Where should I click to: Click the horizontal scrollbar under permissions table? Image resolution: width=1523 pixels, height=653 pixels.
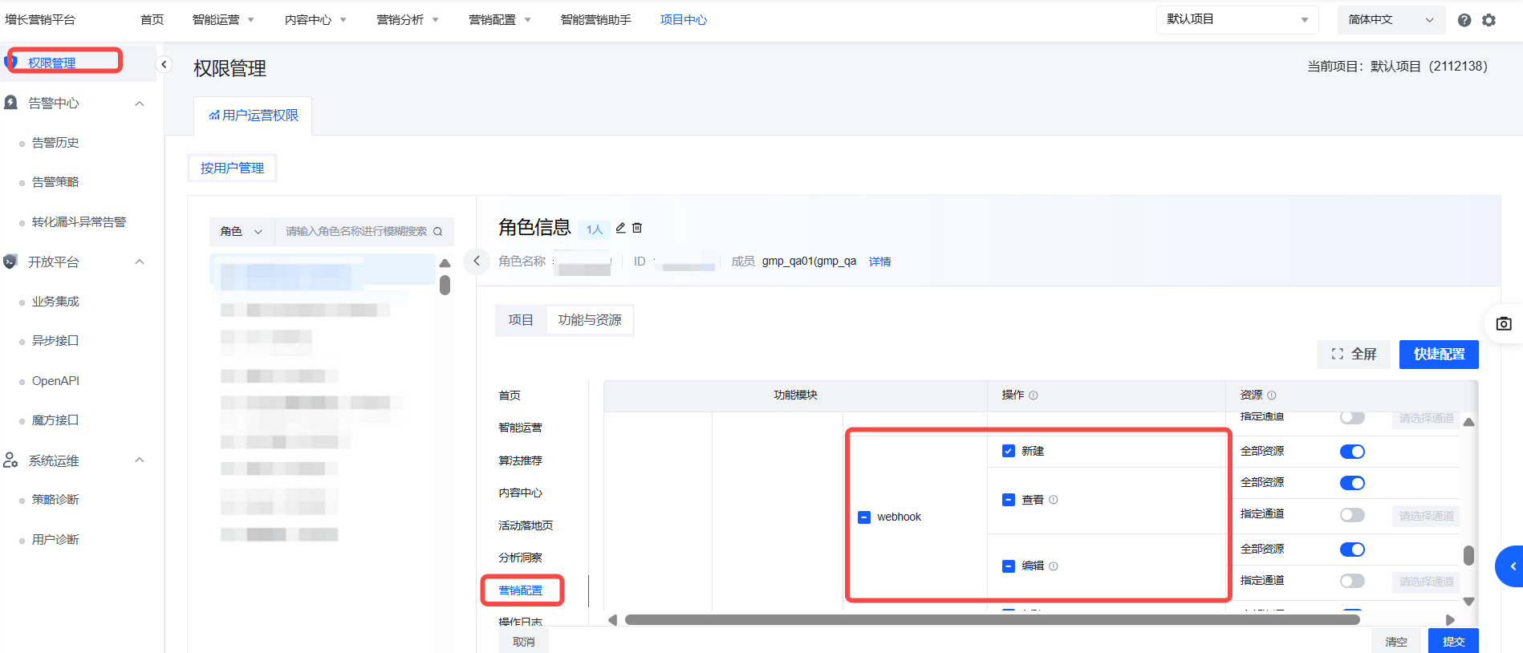tap(992, 619)
